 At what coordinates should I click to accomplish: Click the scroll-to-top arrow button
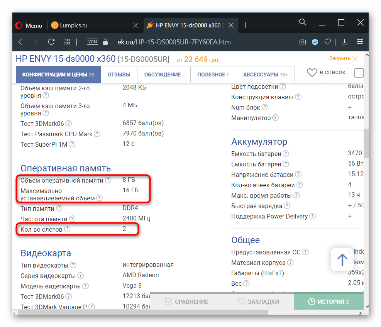pos(342,259)
